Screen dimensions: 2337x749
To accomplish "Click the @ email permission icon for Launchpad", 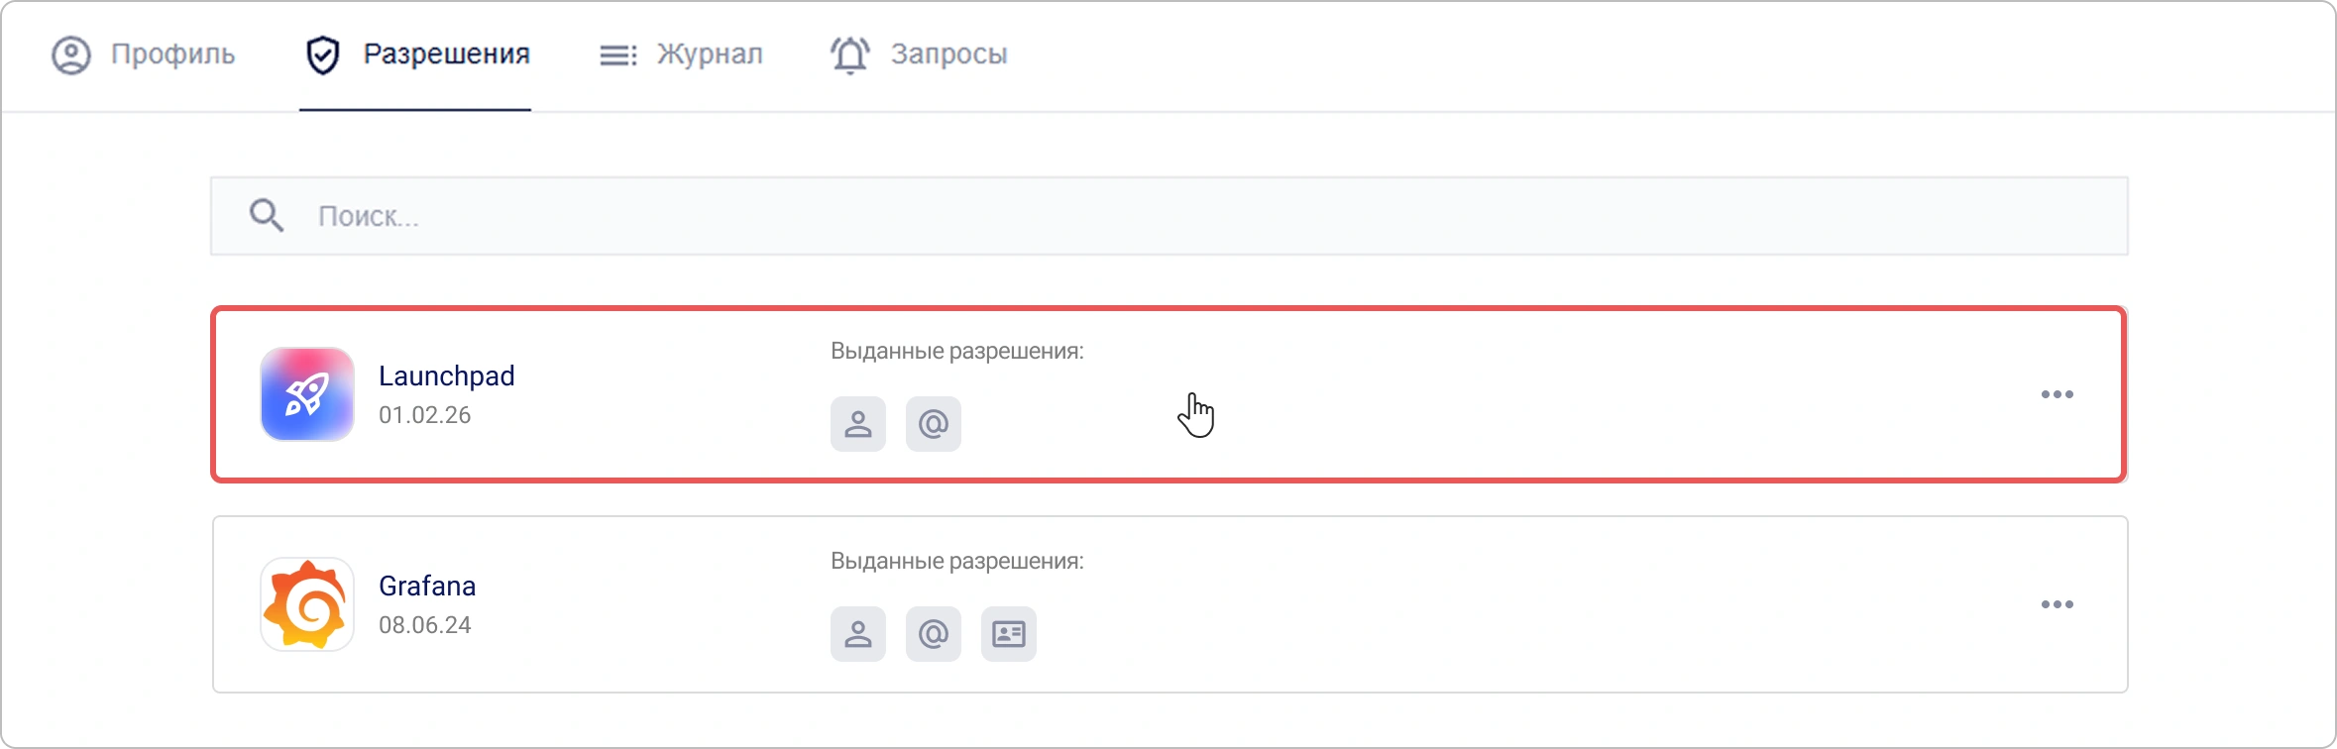I will tap(934, 424).
